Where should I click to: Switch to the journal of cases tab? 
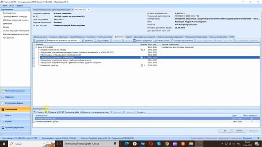(x=52, y=10)
